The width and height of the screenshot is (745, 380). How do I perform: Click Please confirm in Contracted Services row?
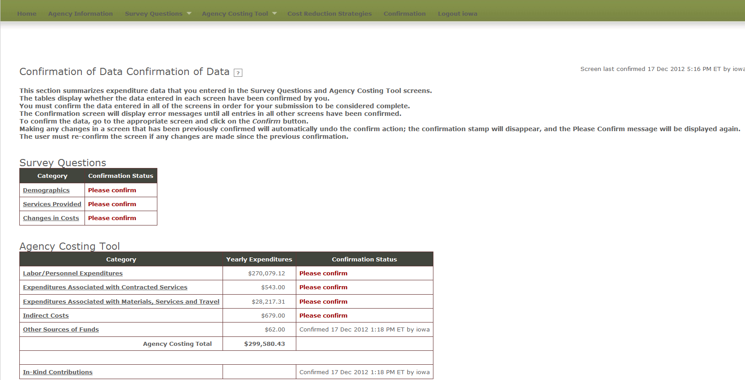[x=323, y=287]
